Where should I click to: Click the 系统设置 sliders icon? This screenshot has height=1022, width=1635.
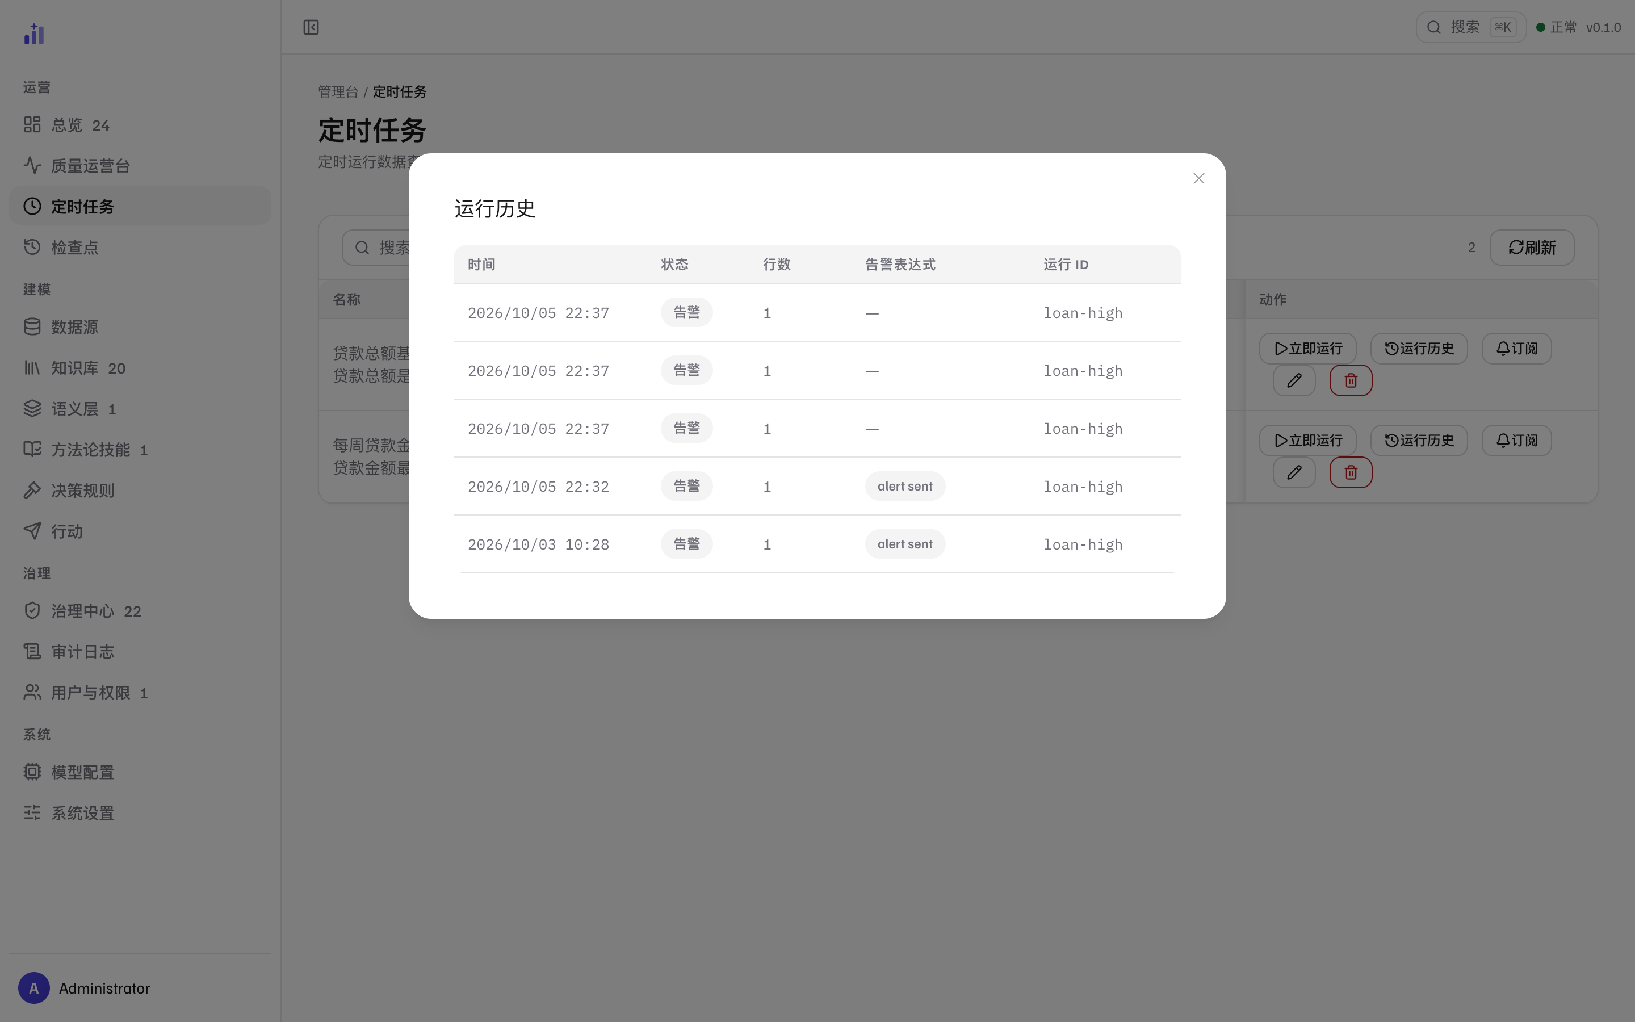coord(32,813)
